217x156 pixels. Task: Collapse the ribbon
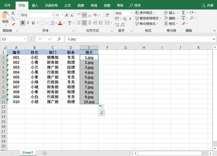(214, 31)
